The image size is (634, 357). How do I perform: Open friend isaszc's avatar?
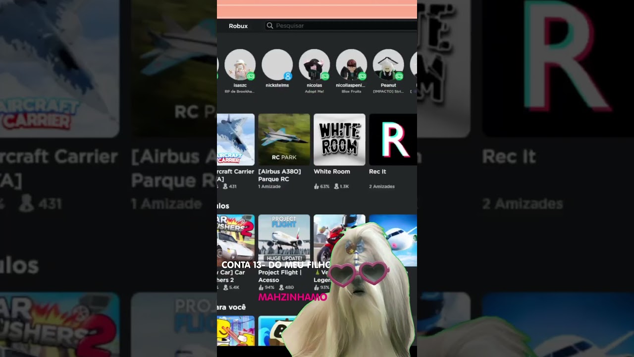point(240,64)
